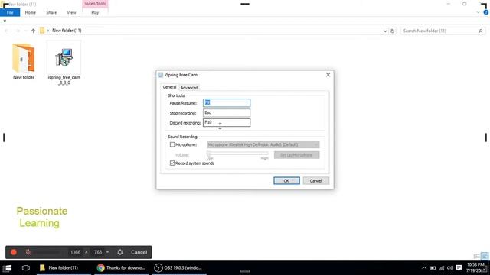This screenshot has width=490, height=275.
Task: Uncheck Record system sounds
Action: pos(172,163)
